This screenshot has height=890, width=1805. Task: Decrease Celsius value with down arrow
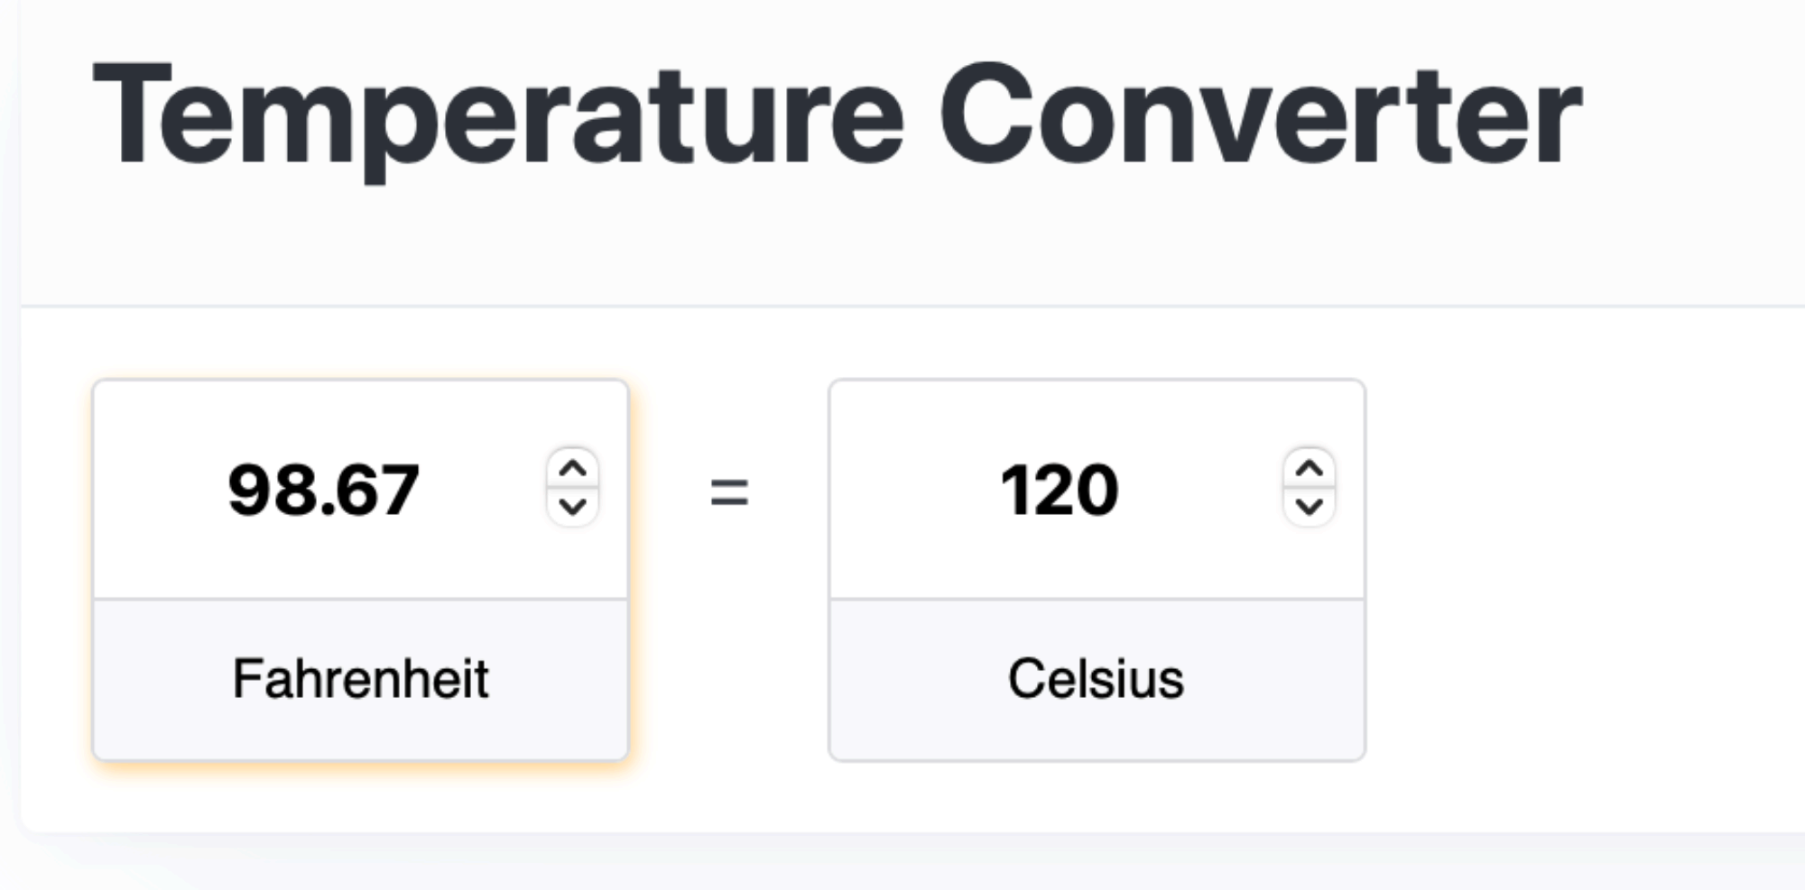pyautogui.click(x=1310, y=507)
